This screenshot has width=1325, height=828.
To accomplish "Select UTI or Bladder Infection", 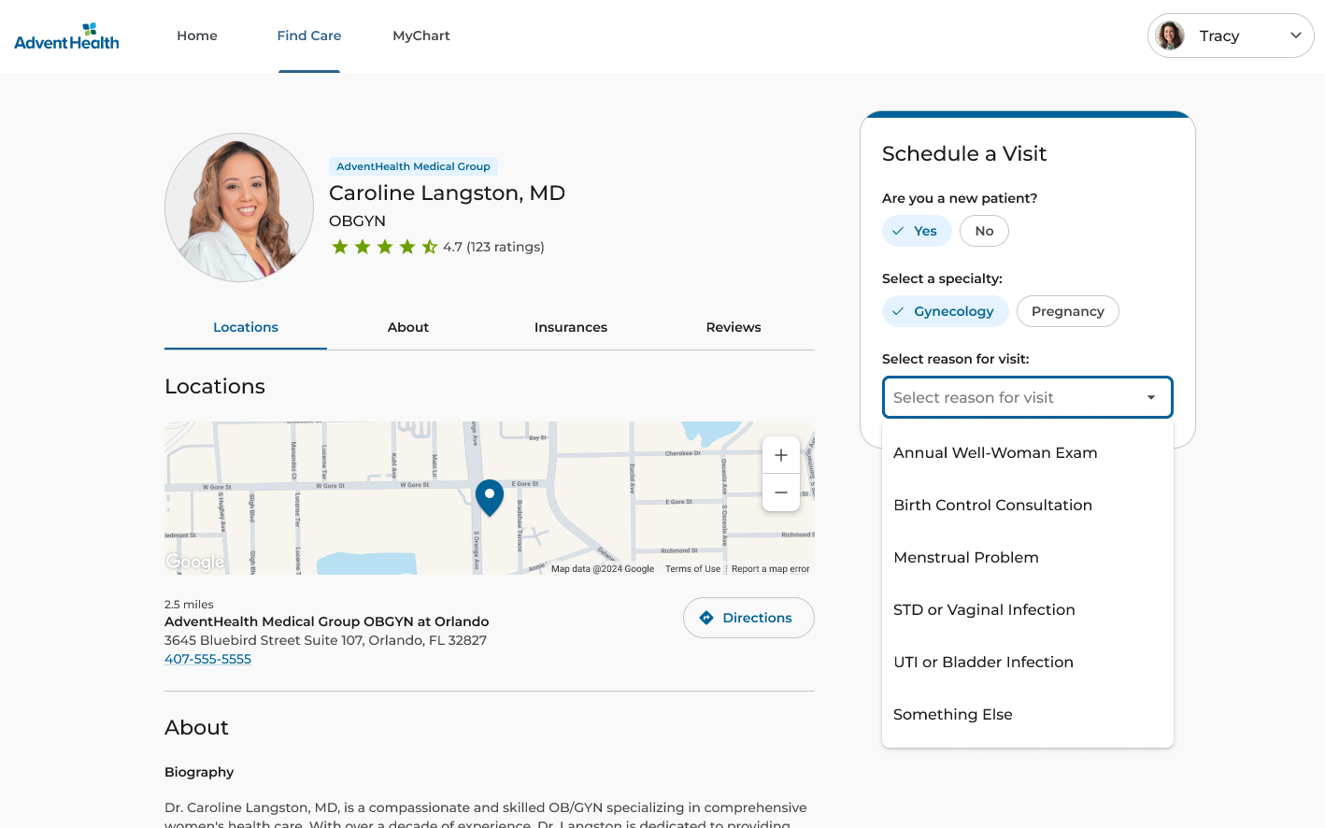I will tap(1028, 662).
